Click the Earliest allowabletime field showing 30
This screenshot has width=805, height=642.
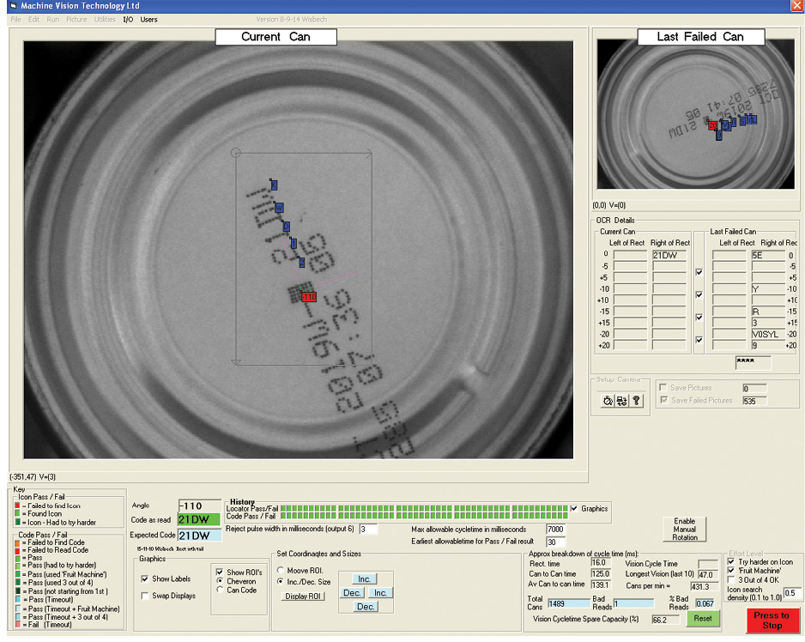[556, 542]
